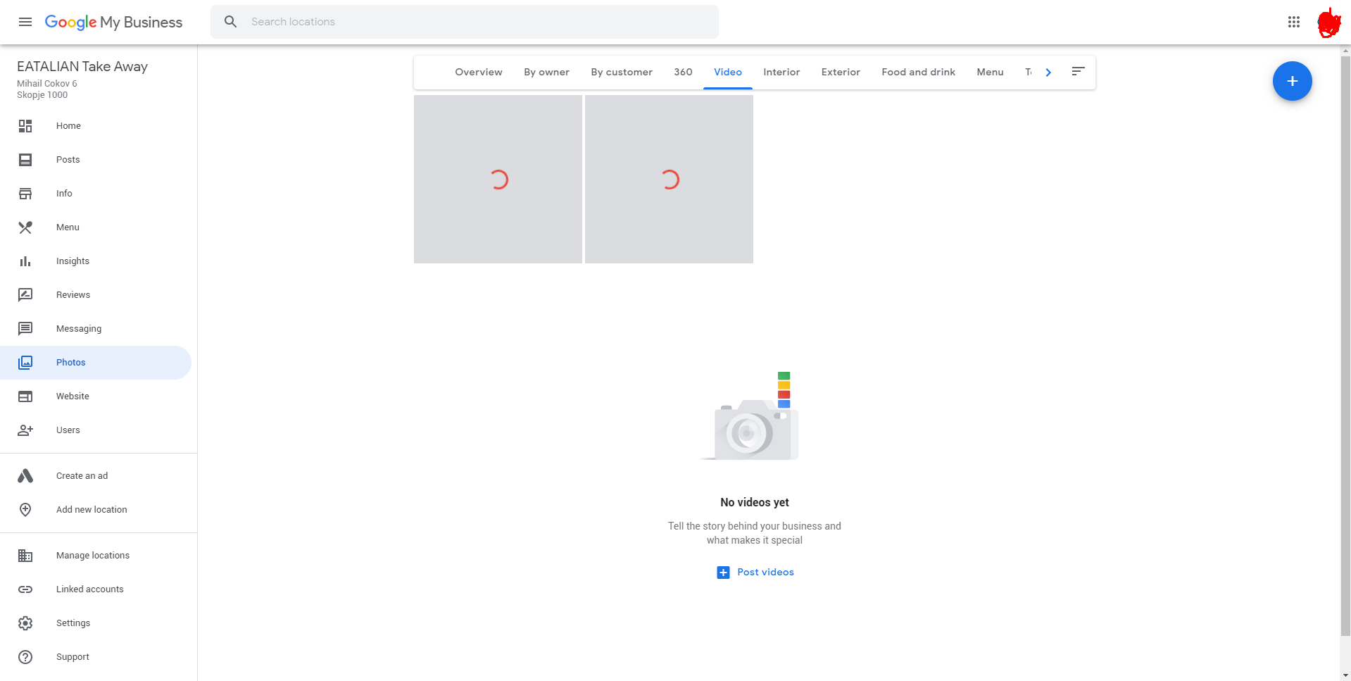Click the EATALIAN Take Away business name
Viewport: 1351px width, 681px height.
point(82,67)
